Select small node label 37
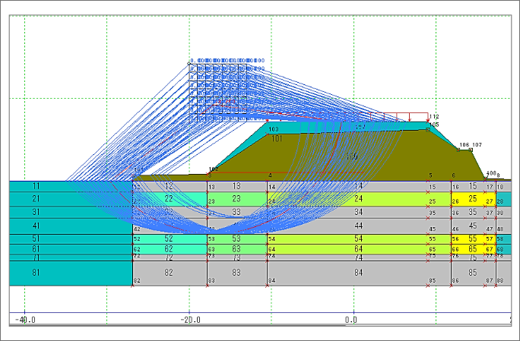This screenshot has height=341, width=520. point(490,213)
